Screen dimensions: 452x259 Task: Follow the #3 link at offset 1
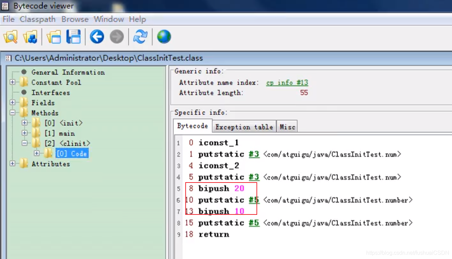coord(254,154)
